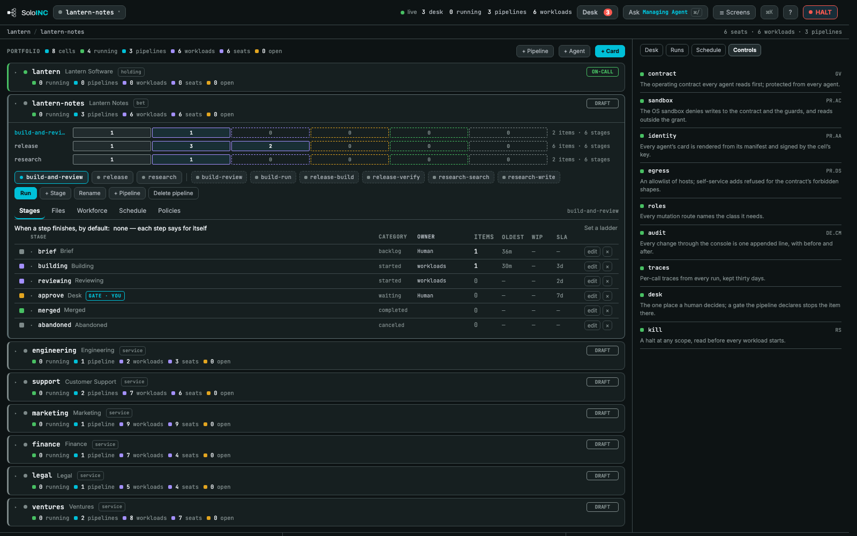Click the grey status dot of engineering cell
The height and width of the screenshot is (536, 857).
point(25,351)
